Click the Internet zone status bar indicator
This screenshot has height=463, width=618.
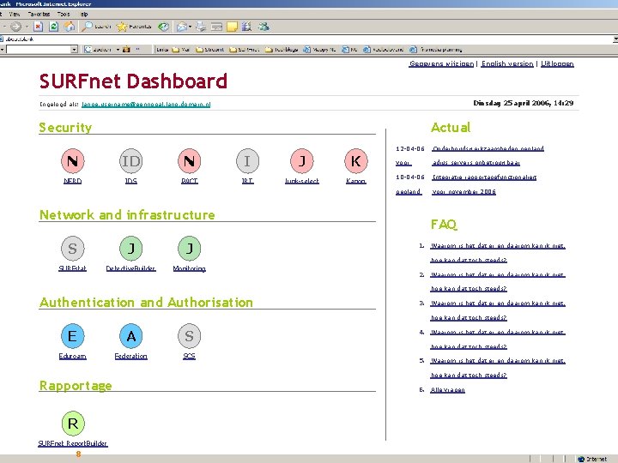[592, 459]
